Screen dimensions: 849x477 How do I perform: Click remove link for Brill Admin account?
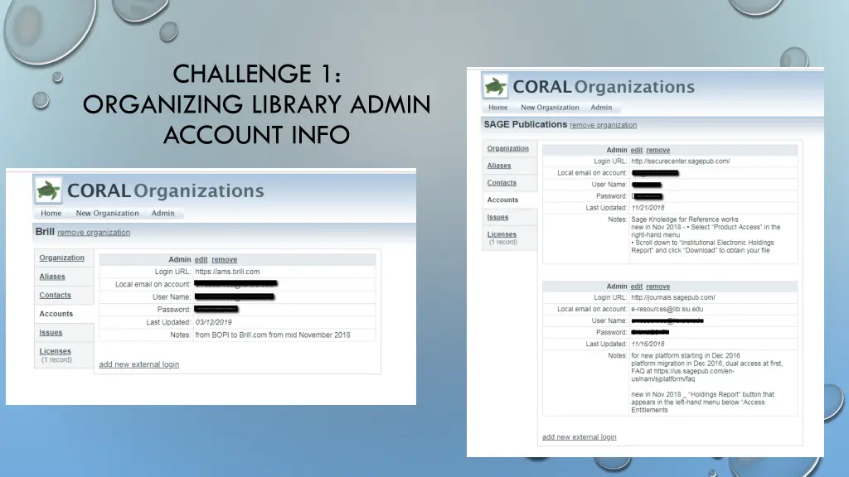(224, 259)
